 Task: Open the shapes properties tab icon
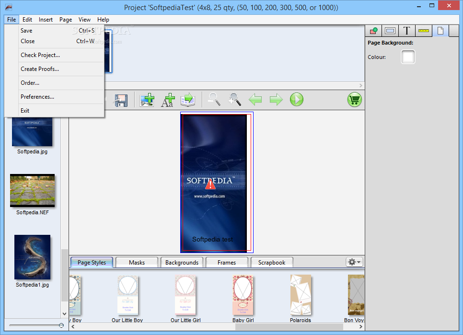tap(373, 31)
